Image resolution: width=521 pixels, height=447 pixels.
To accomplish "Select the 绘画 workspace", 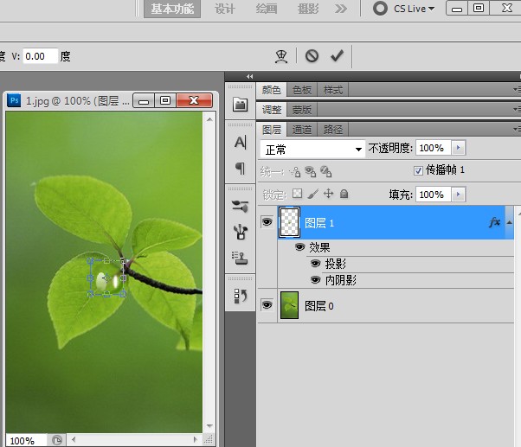I will coord(267,9).
